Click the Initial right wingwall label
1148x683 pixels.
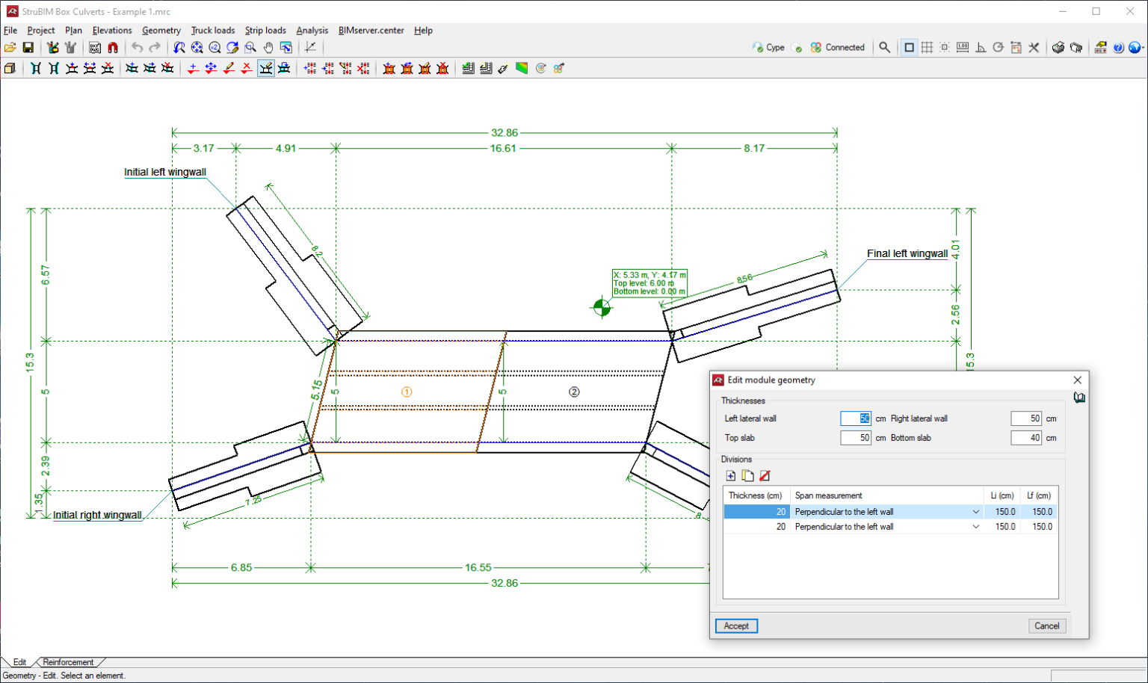pos(97,515)
